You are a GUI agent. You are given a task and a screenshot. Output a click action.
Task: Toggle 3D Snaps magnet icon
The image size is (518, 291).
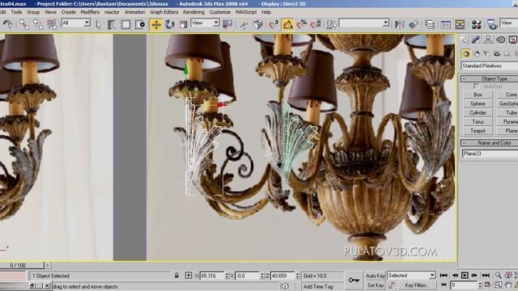(x=274, y=24)
